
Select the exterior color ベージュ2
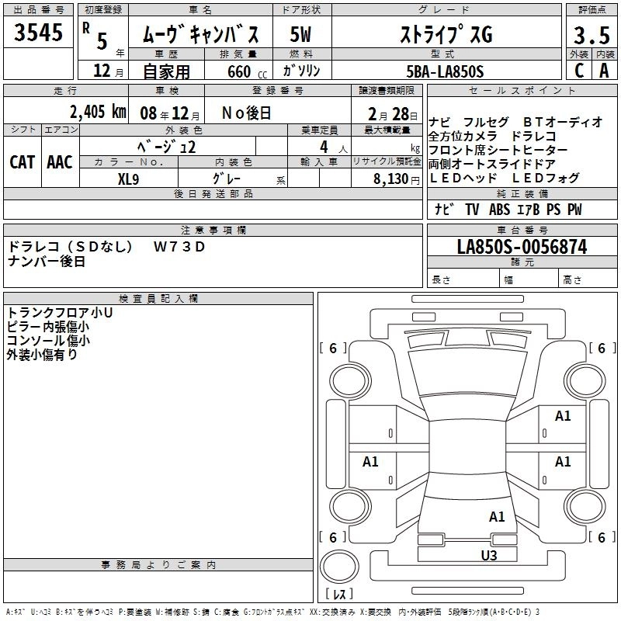pyautogui.click(x=166, y=147)
